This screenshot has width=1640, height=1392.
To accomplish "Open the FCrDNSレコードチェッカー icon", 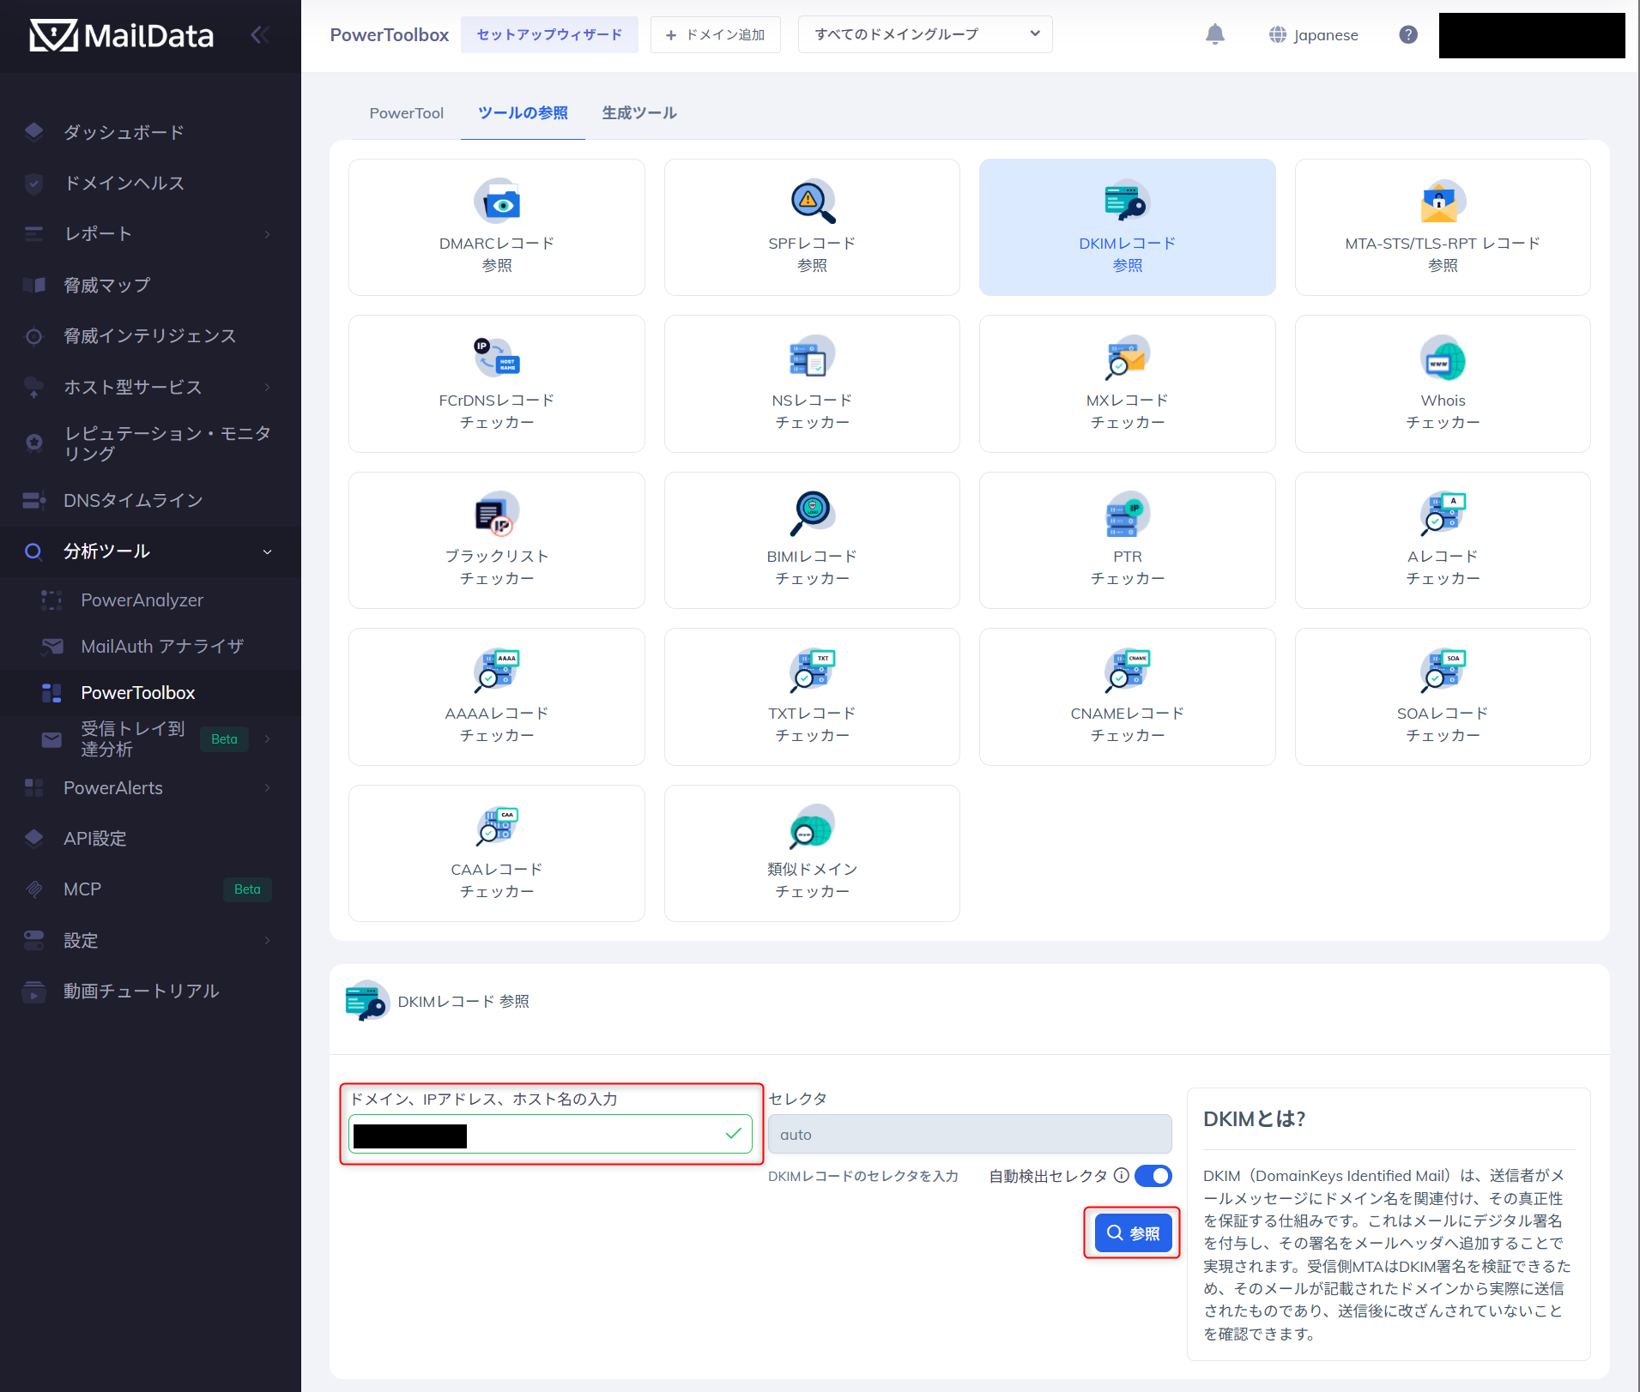I will tap(497, 358).
